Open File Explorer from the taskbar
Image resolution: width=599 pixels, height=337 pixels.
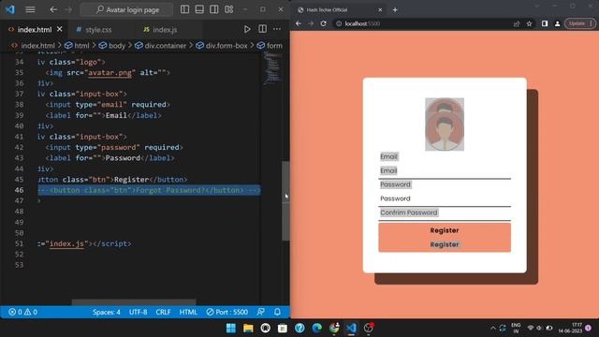click(248, 328)
